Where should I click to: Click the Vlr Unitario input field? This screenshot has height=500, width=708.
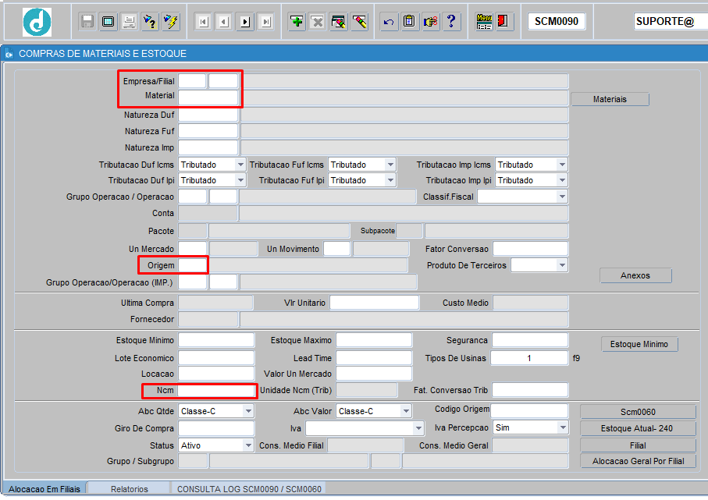pos(375,303)
